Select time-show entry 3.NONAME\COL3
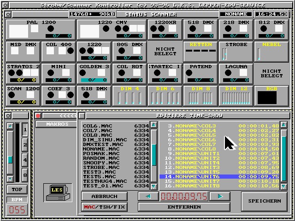Viewport: 295px width, 221px height. point(219,126)
